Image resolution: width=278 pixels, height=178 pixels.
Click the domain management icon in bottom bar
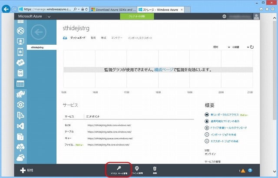click(x=137, y=168)
